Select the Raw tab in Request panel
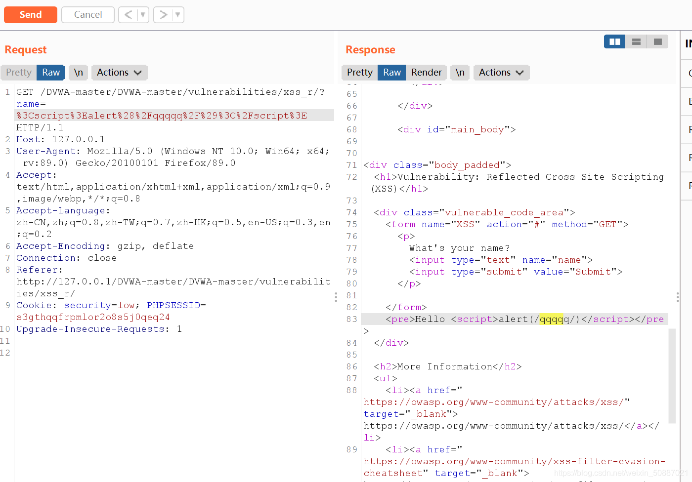Viewport: 692px width, 482px height. [x=51, y=73]
